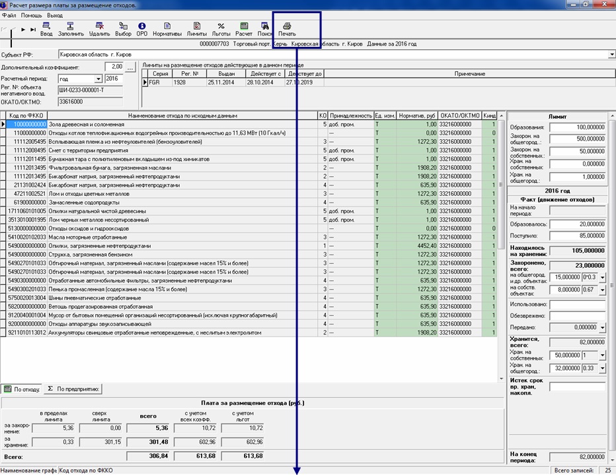Open the Помощь menu
Viewport: 616px width, 475px height.
pos(31,15)
